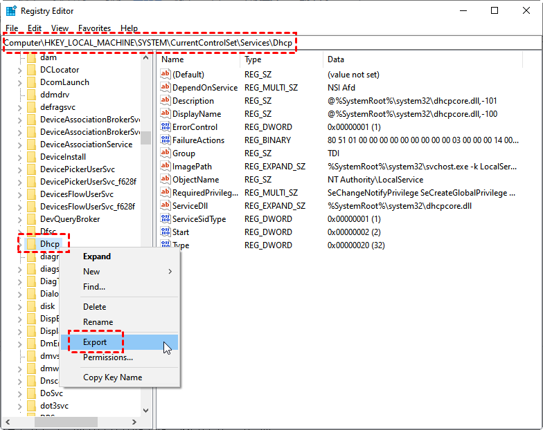
Task: Open the New submenu arrow in context menu
Action: click(x=170, y=272)
